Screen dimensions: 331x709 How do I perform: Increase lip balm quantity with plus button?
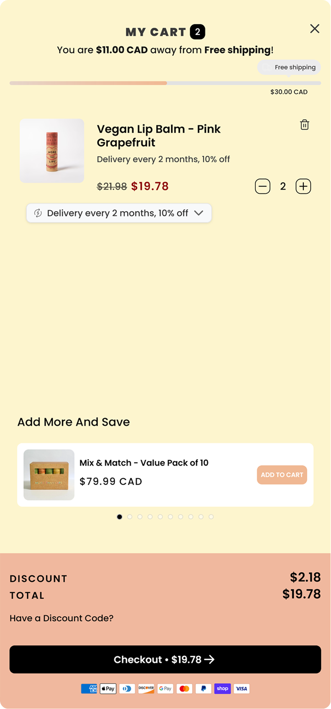click(x=303, y=186)
